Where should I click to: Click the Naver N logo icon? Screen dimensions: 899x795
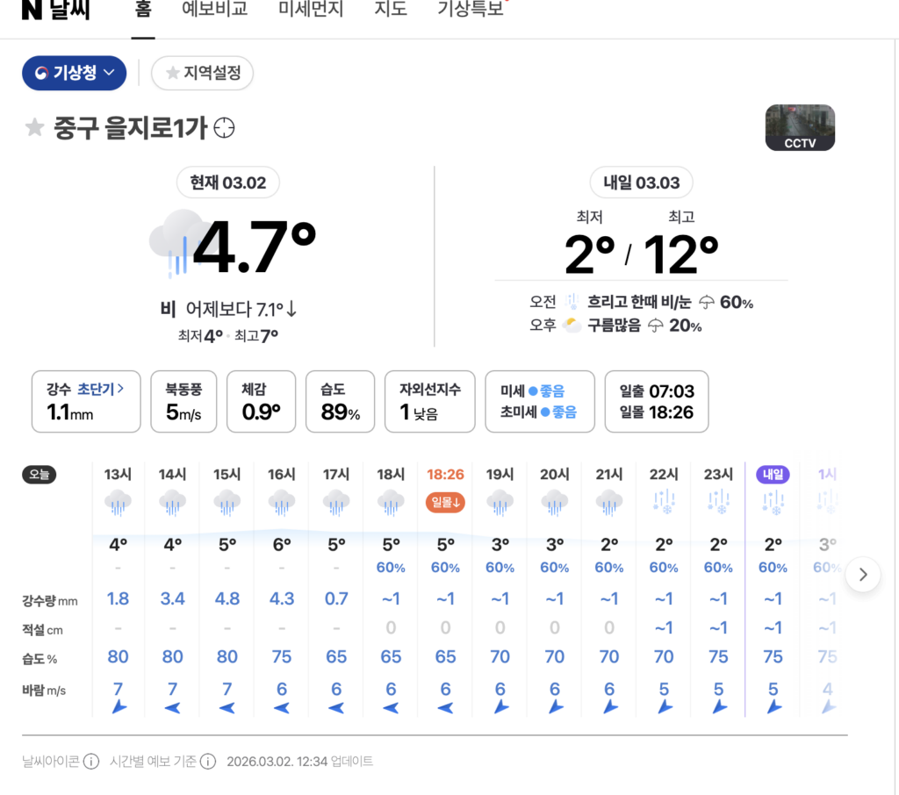pyautogui.click(x=32, y=10)
